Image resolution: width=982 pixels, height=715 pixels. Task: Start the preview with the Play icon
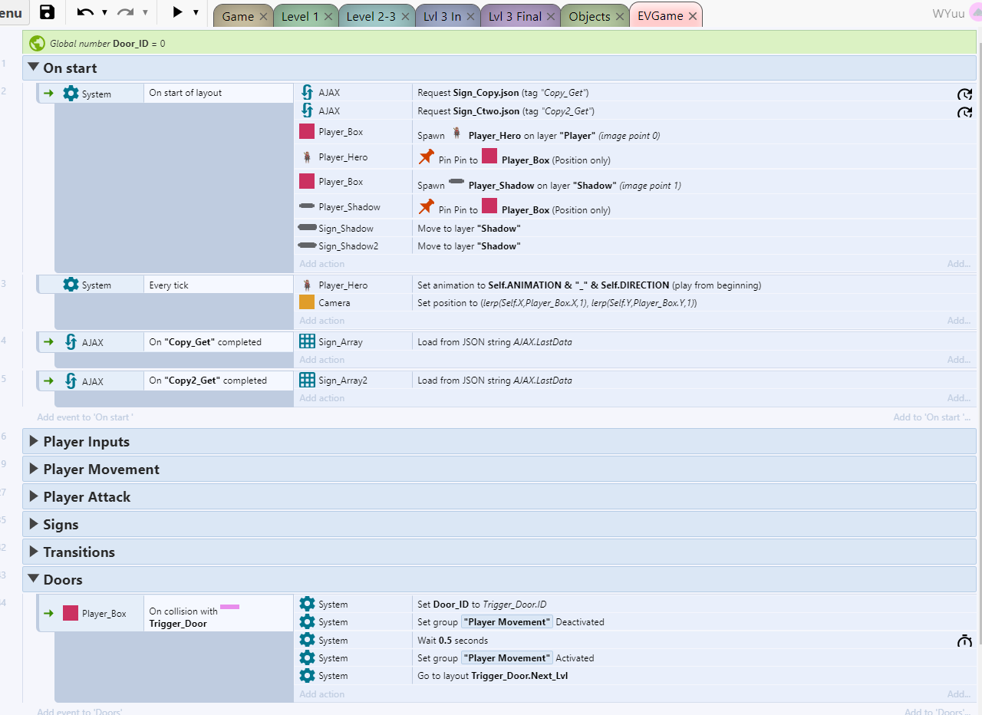[x=177, y=12]
